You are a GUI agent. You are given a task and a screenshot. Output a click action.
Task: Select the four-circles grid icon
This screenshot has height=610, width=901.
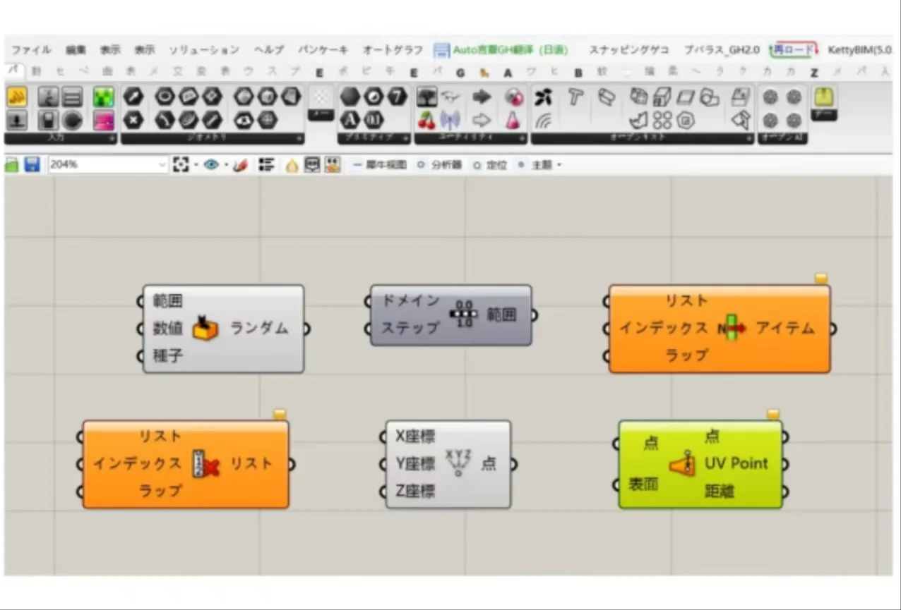662,121
